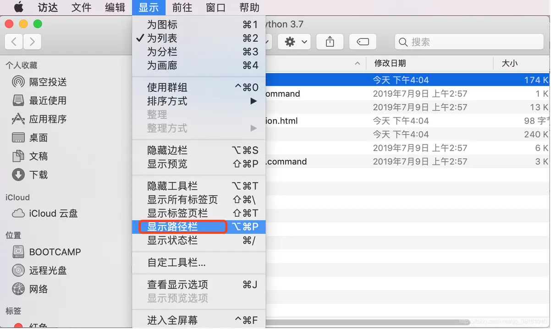The height and width of the screenshot is (329, 551).
Task: Click the iCloud sidebar section header
Action: (17, 197)
